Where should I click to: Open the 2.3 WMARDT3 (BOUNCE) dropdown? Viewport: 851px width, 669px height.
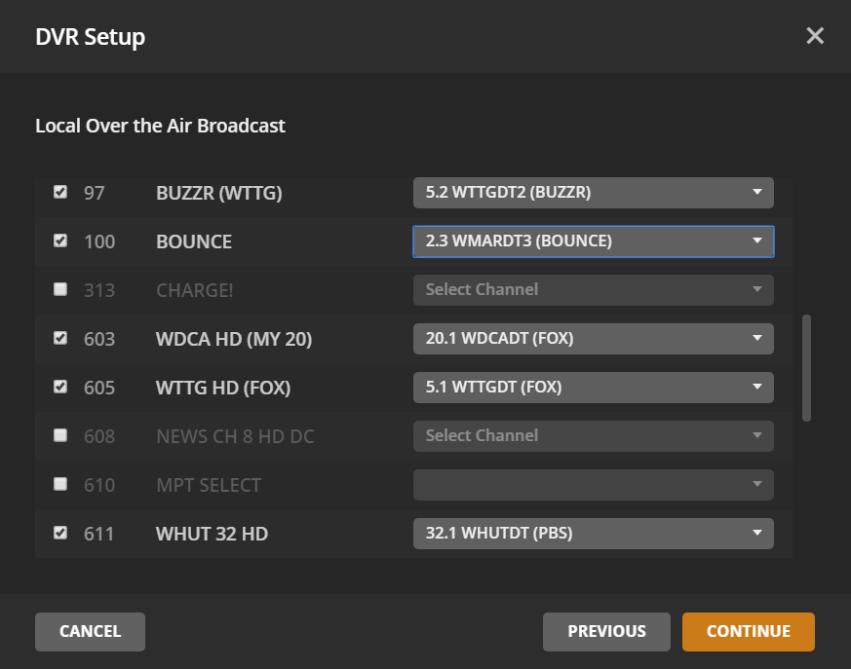tap(593, 242)
